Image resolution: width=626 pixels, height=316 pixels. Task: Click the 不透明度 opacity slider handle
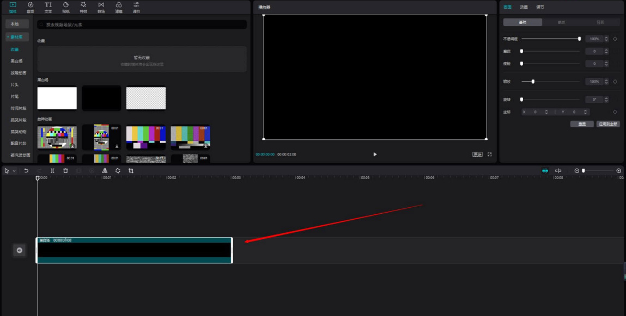click(579, 39)
